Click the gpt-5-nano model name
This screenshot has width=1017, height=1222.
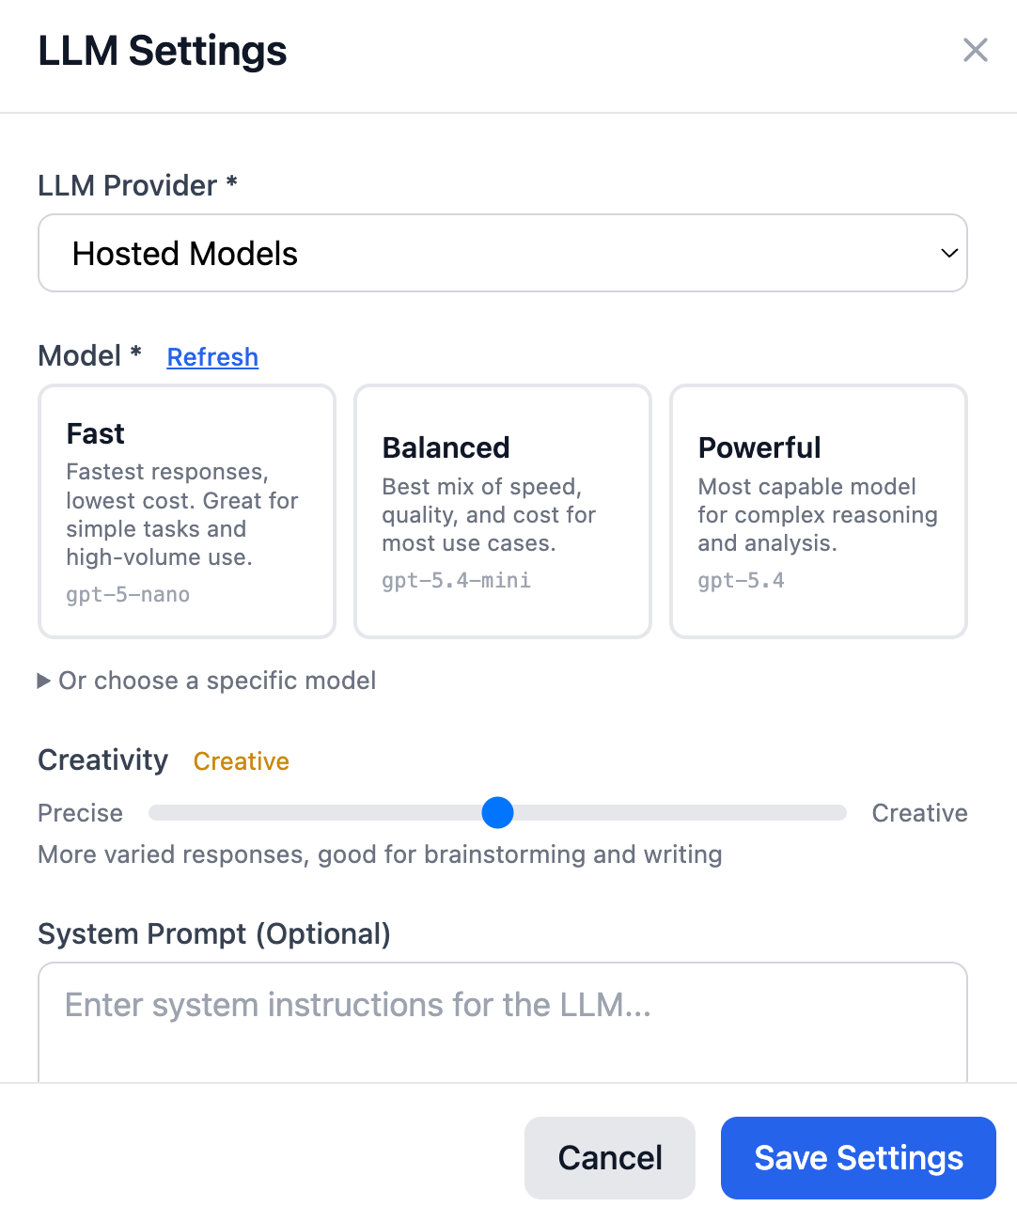tap(128, 595)
